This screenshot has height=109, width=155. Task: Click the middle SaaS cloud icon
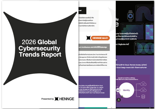point(143,90)
